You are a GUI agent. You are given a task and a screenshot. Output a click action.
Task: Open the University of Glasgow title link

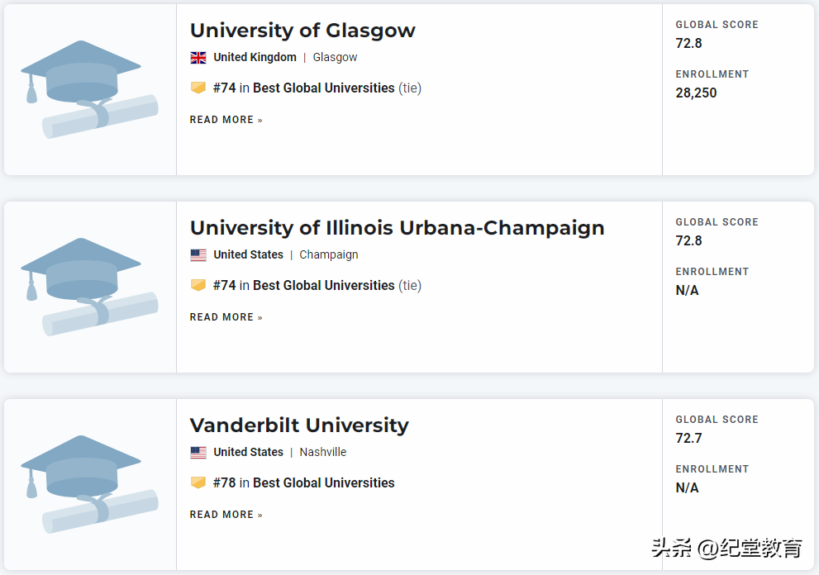coord(302,31)
